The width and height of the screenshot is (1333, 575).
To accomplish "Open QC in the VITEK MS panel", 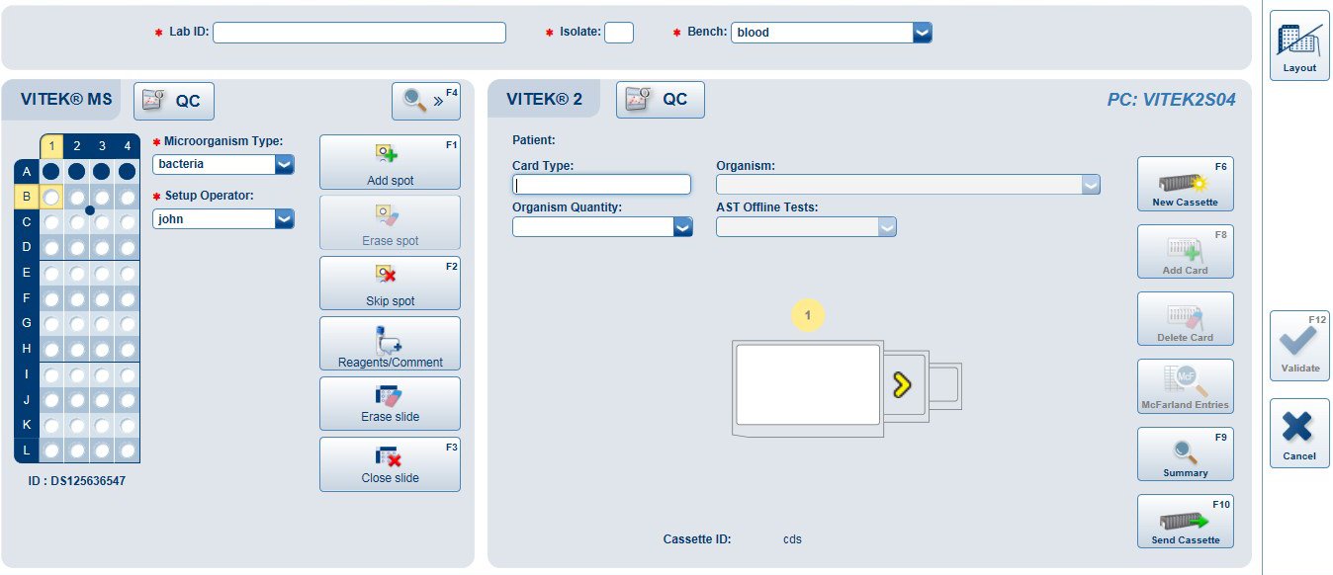I will pos(174,101).
